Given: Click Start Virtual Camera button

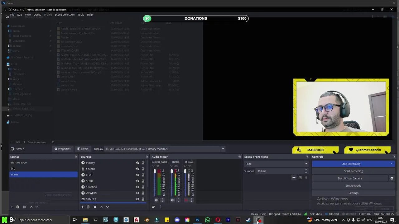Looking at the screenshot, I should click(x=350, y=178).
